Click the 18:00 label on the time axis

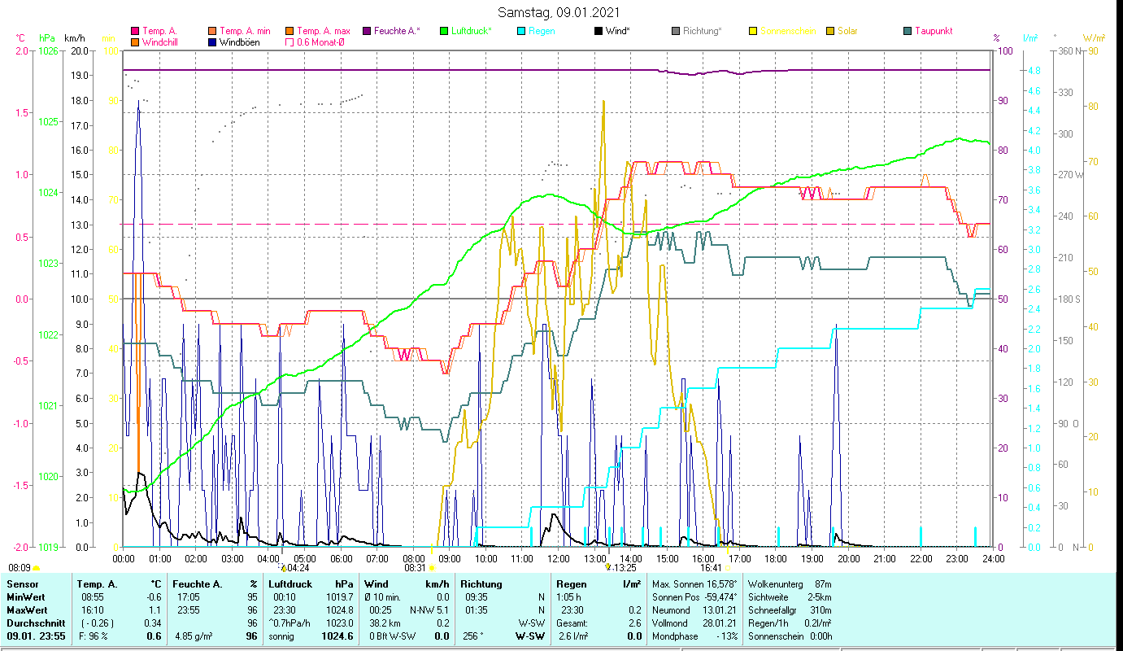click(x=776, y=558)
